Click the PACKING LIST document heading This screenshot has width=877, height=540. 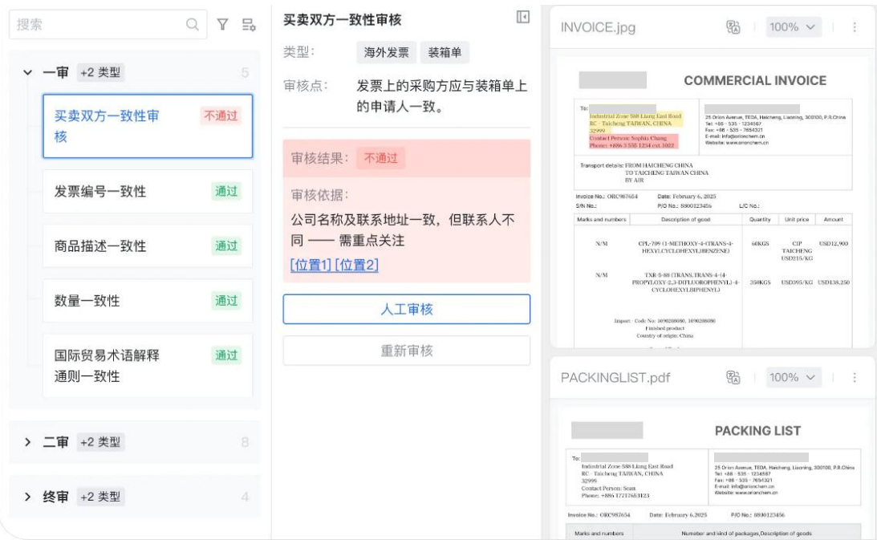tap(758, 431)
